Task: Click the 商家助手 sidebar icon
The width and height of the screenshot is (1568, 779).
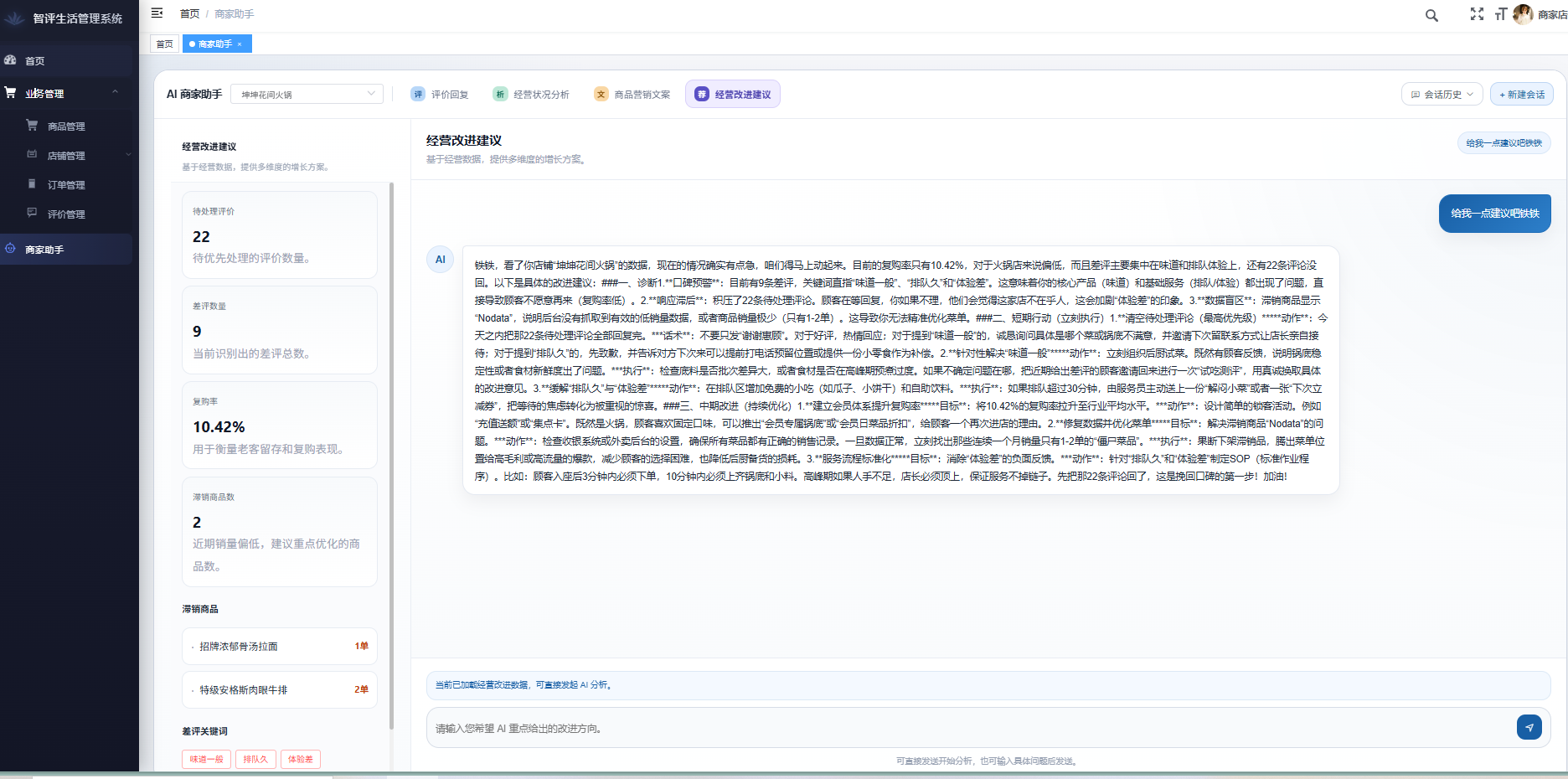Action: pos(10,249)
